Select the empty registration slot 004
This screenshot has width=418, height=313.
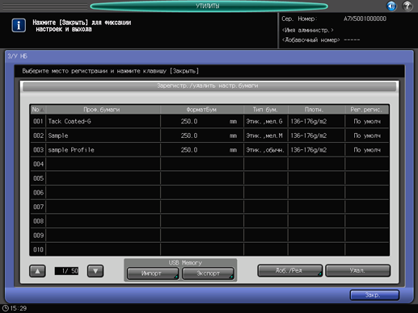tap(209, 164)
